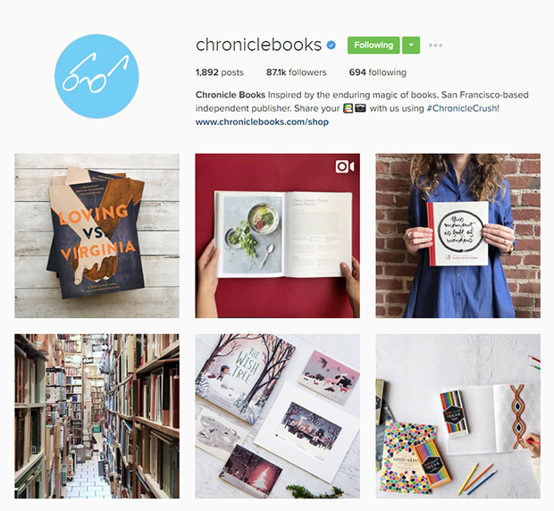Expand the green suggestions dropdown arrow
Viewport: 554px width, 511px height.
point(411,46)
